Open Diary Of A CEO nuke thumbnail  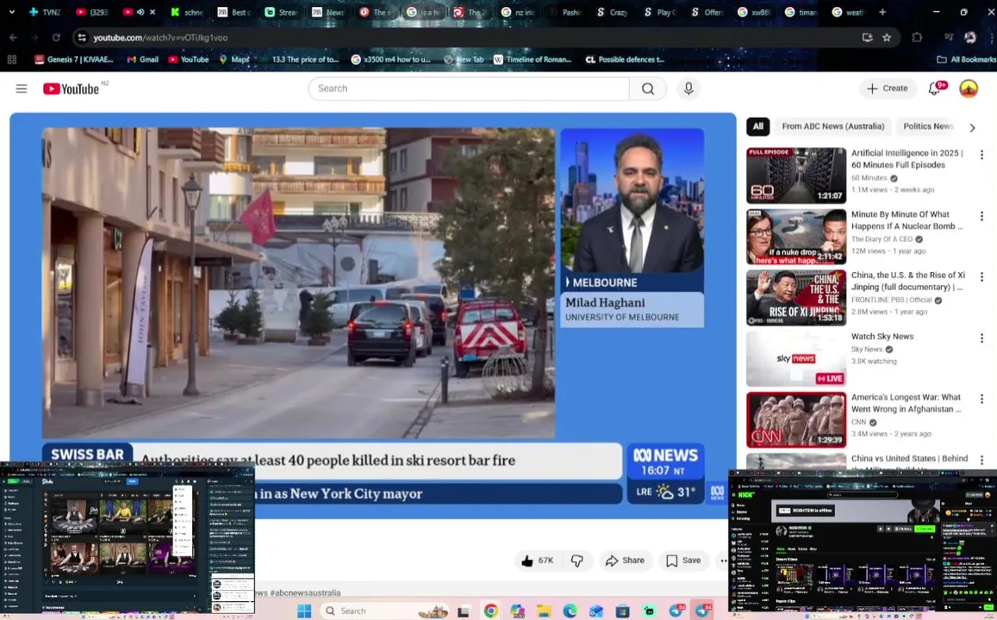796,237
